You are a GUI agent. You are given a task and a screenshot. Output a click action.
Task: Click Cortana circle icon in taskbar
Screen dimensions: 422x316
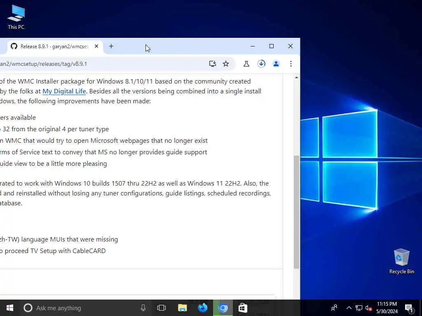click(28, 308)
